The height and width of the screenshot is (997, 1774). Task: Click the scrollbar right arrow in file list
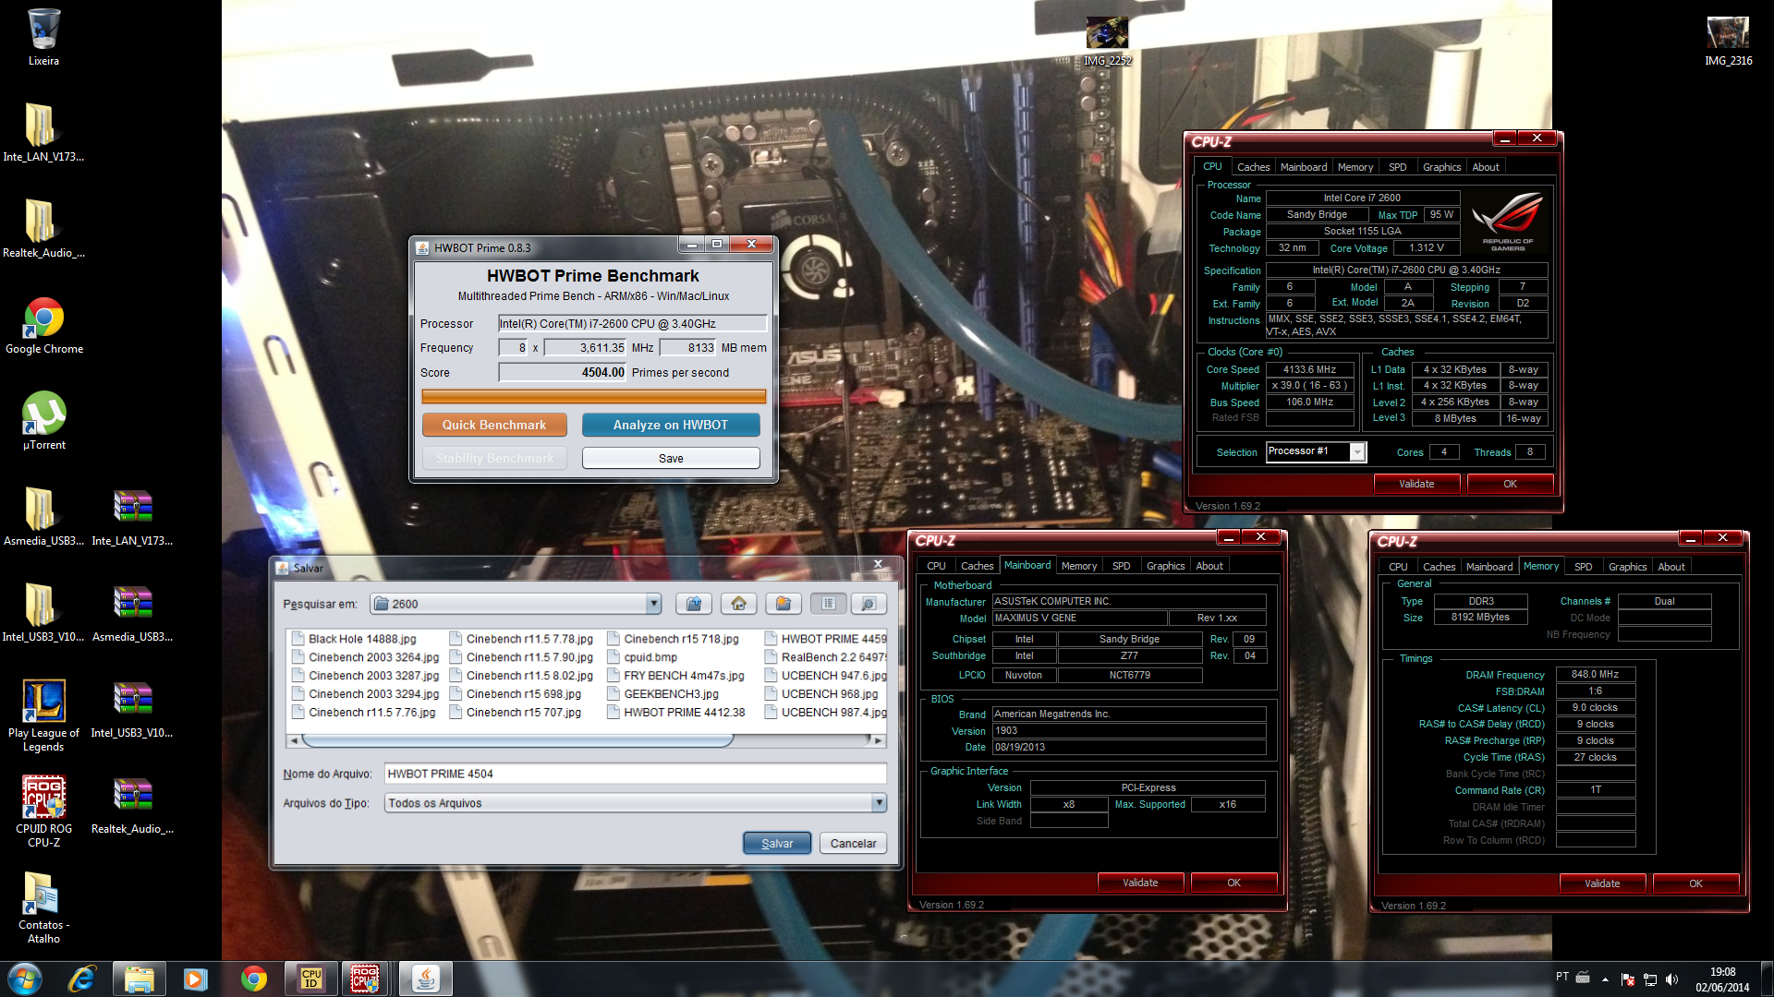click(x=878, y=740)
